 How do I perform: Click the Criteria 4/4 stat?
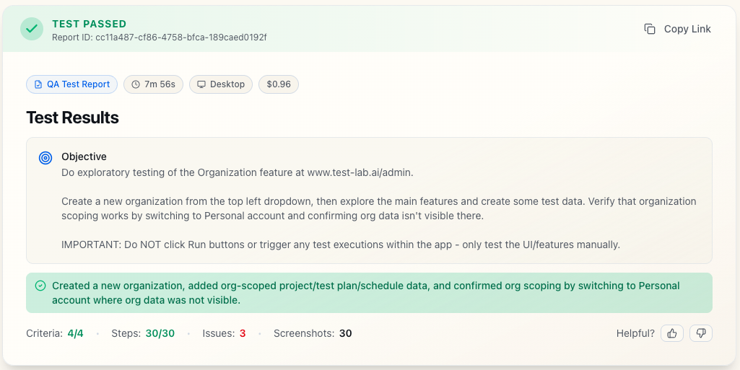click(x=55, y=333)
